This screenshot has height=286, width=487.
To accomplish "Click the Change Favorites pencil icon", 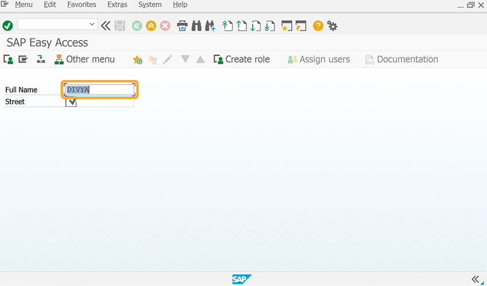I will point(167,59).
